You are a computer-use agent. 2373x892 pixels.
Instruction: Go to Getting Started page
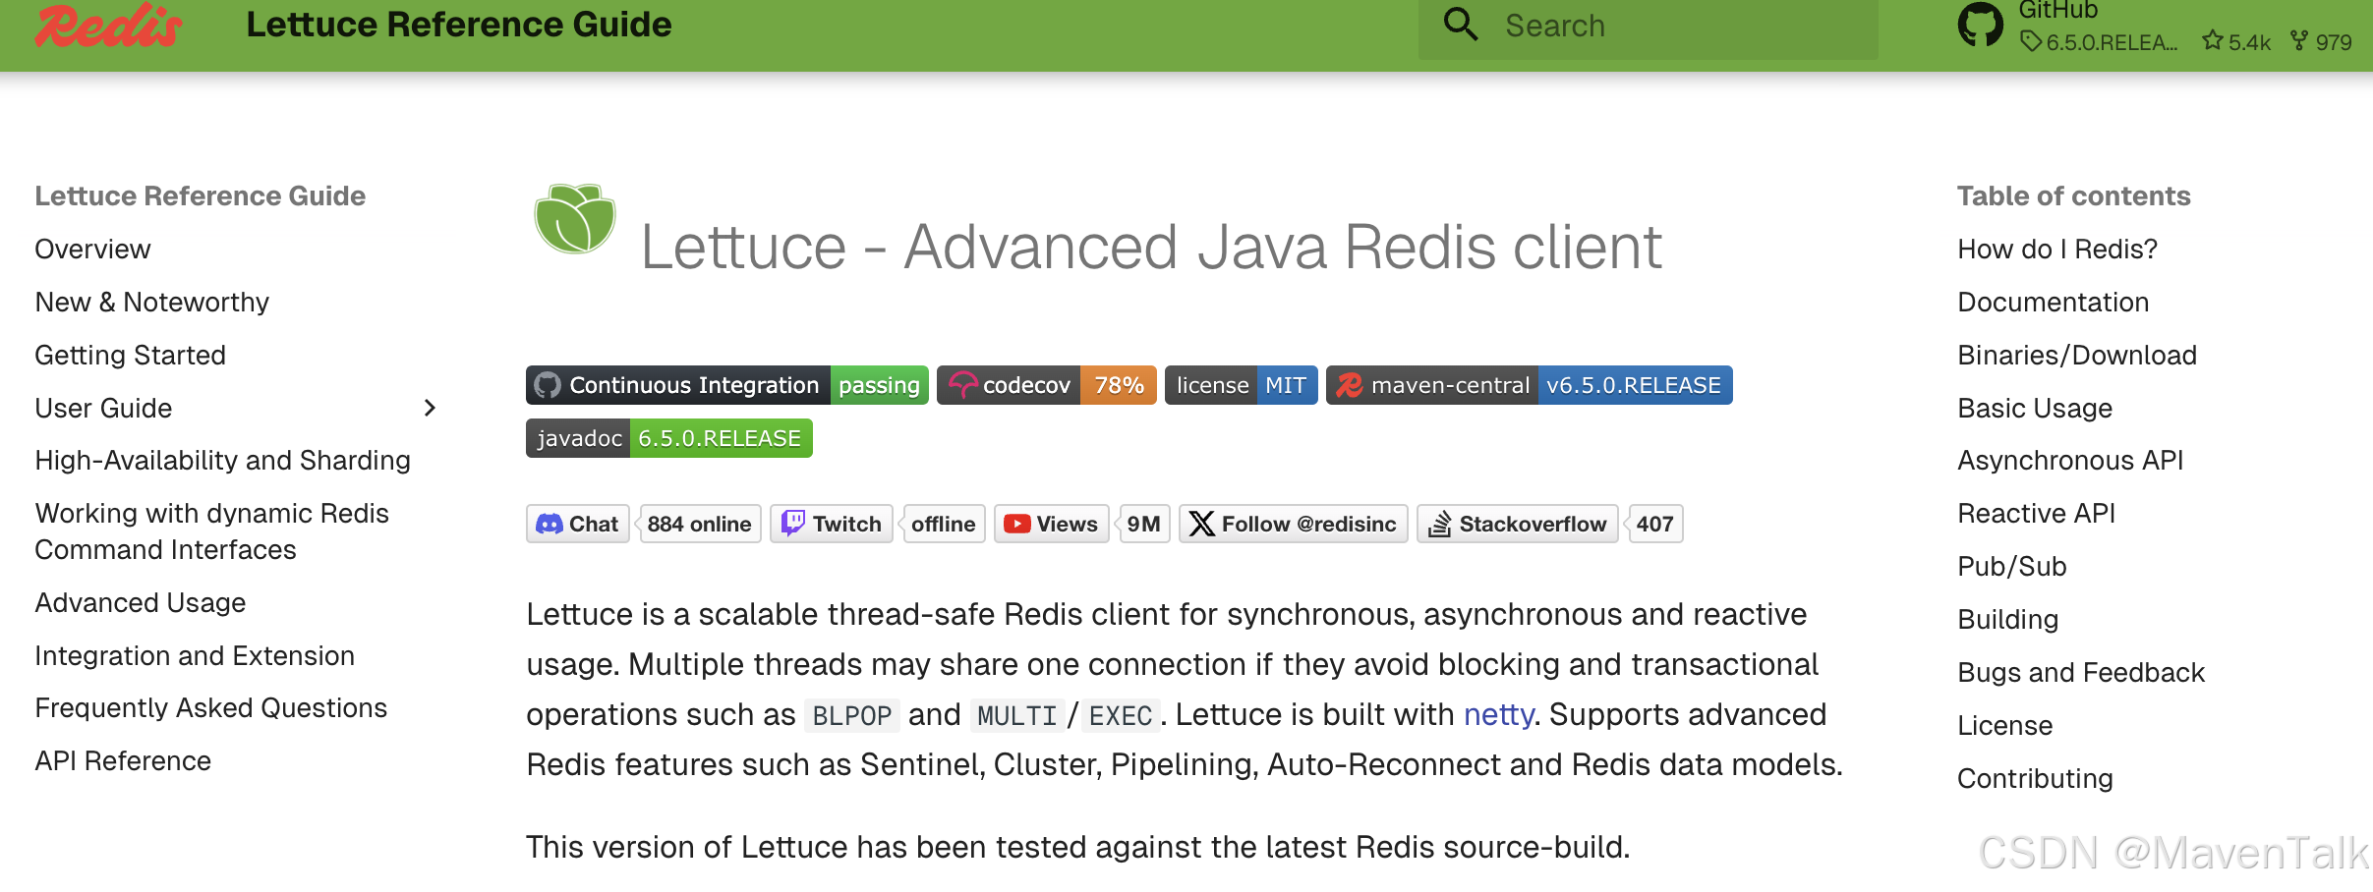pos(131,356)
